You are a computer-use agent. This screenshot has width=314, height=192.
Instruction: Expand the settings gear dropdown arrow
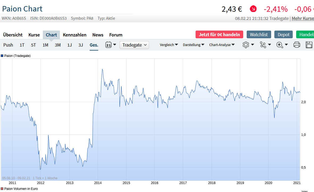(x=253, y=44)
